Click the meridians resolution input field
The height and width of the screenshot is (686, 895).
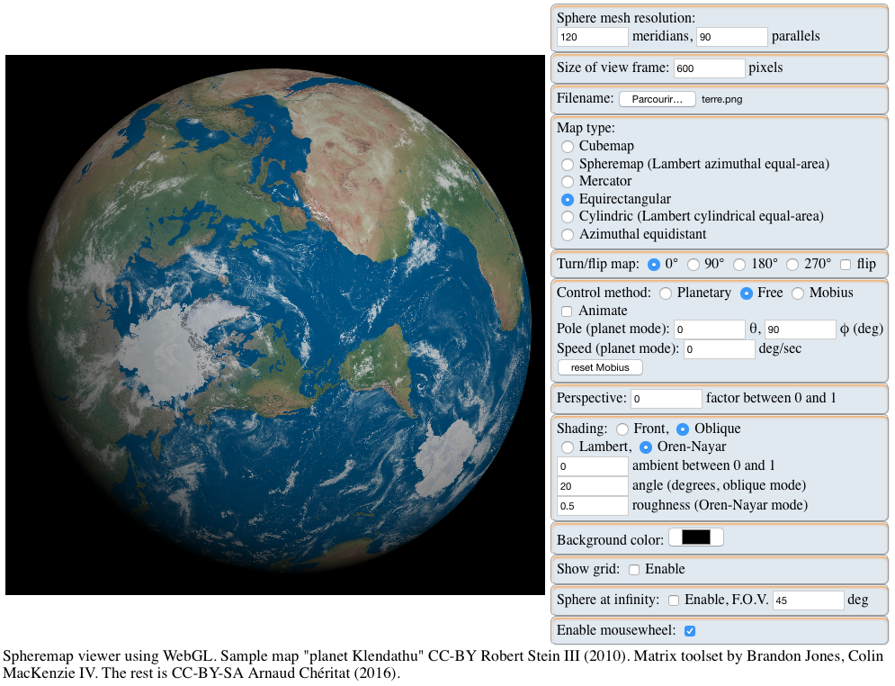(592, 37)
